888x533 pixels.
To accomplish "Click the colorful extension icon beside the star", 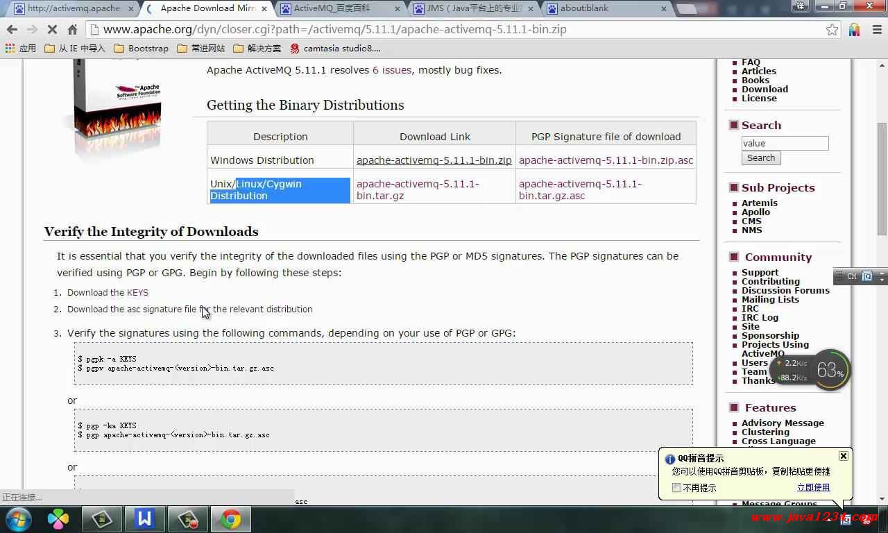I will click(854, 30).
